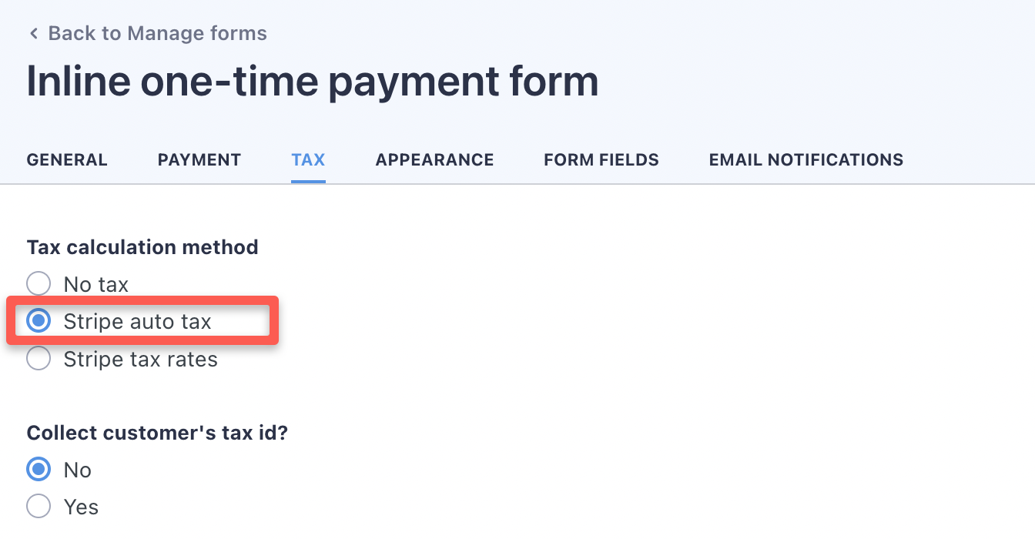Click the "Collect customer's tax id?" heading
Screen dimensions: 1035x539
pos(157,433)
